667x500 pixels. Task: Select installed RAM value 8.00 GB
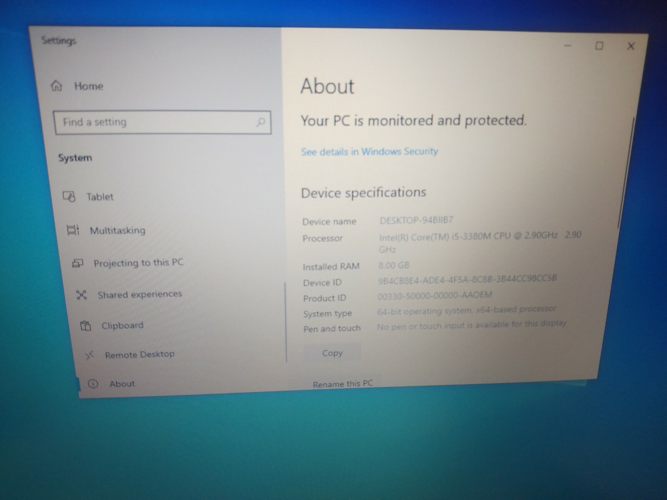394,265
